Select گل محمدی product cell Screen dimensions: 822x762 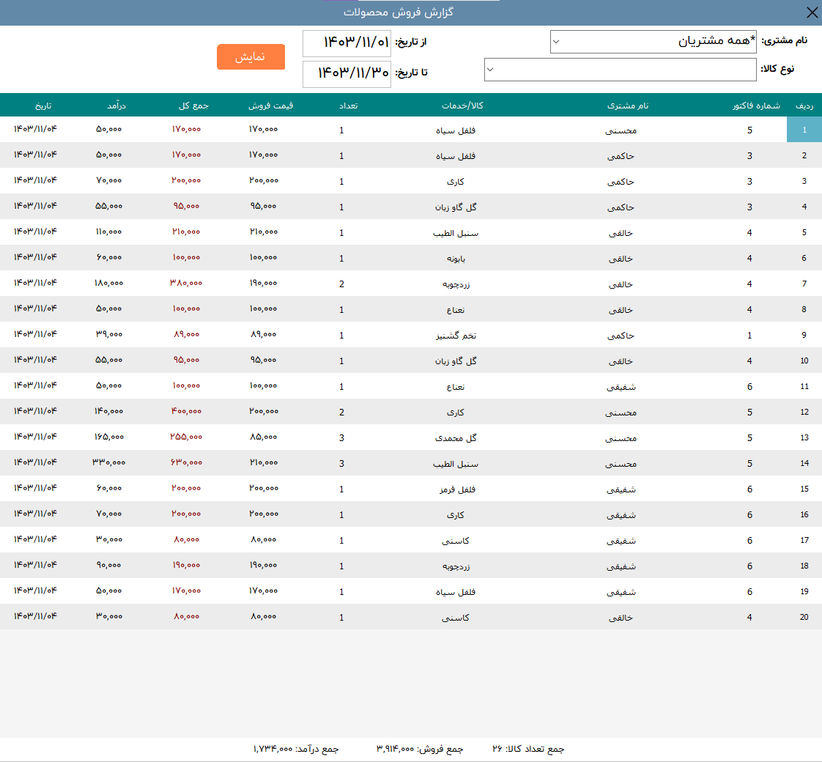coord(456,438)
